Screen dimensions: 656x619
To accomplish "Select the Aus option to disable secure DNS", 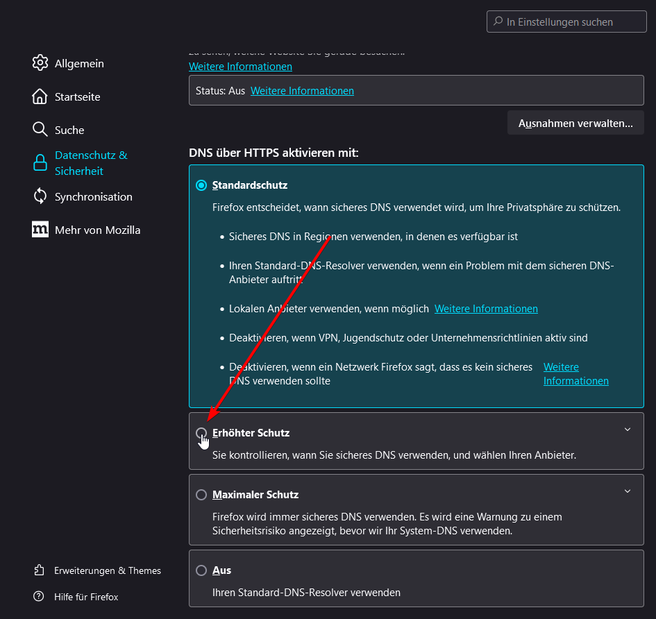I will click(x=201, y=570).
